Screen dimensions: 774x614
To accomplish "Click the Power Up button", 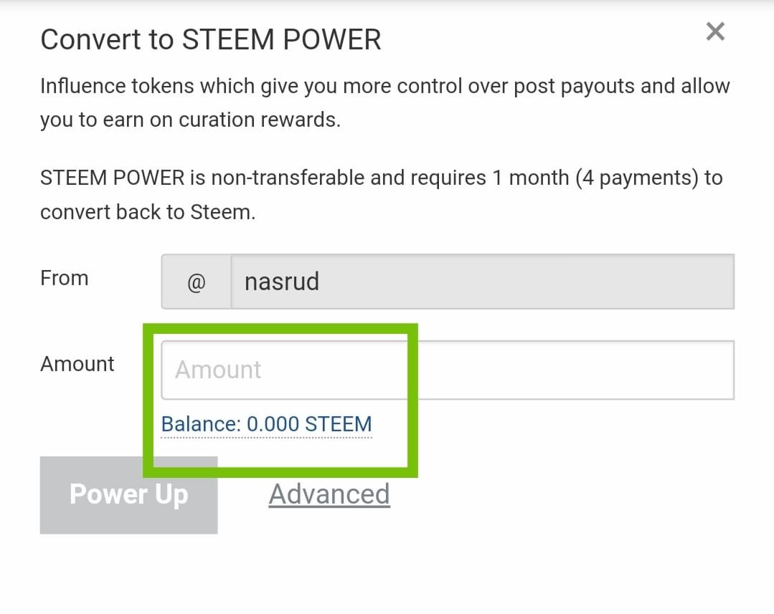I will pos(129,494).
